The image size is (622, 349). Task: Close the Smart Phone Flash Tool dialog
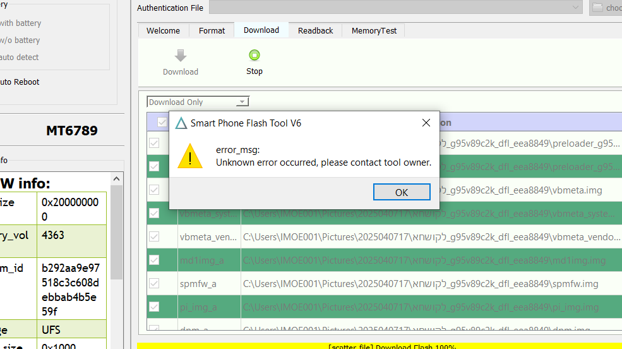point(426,123)
